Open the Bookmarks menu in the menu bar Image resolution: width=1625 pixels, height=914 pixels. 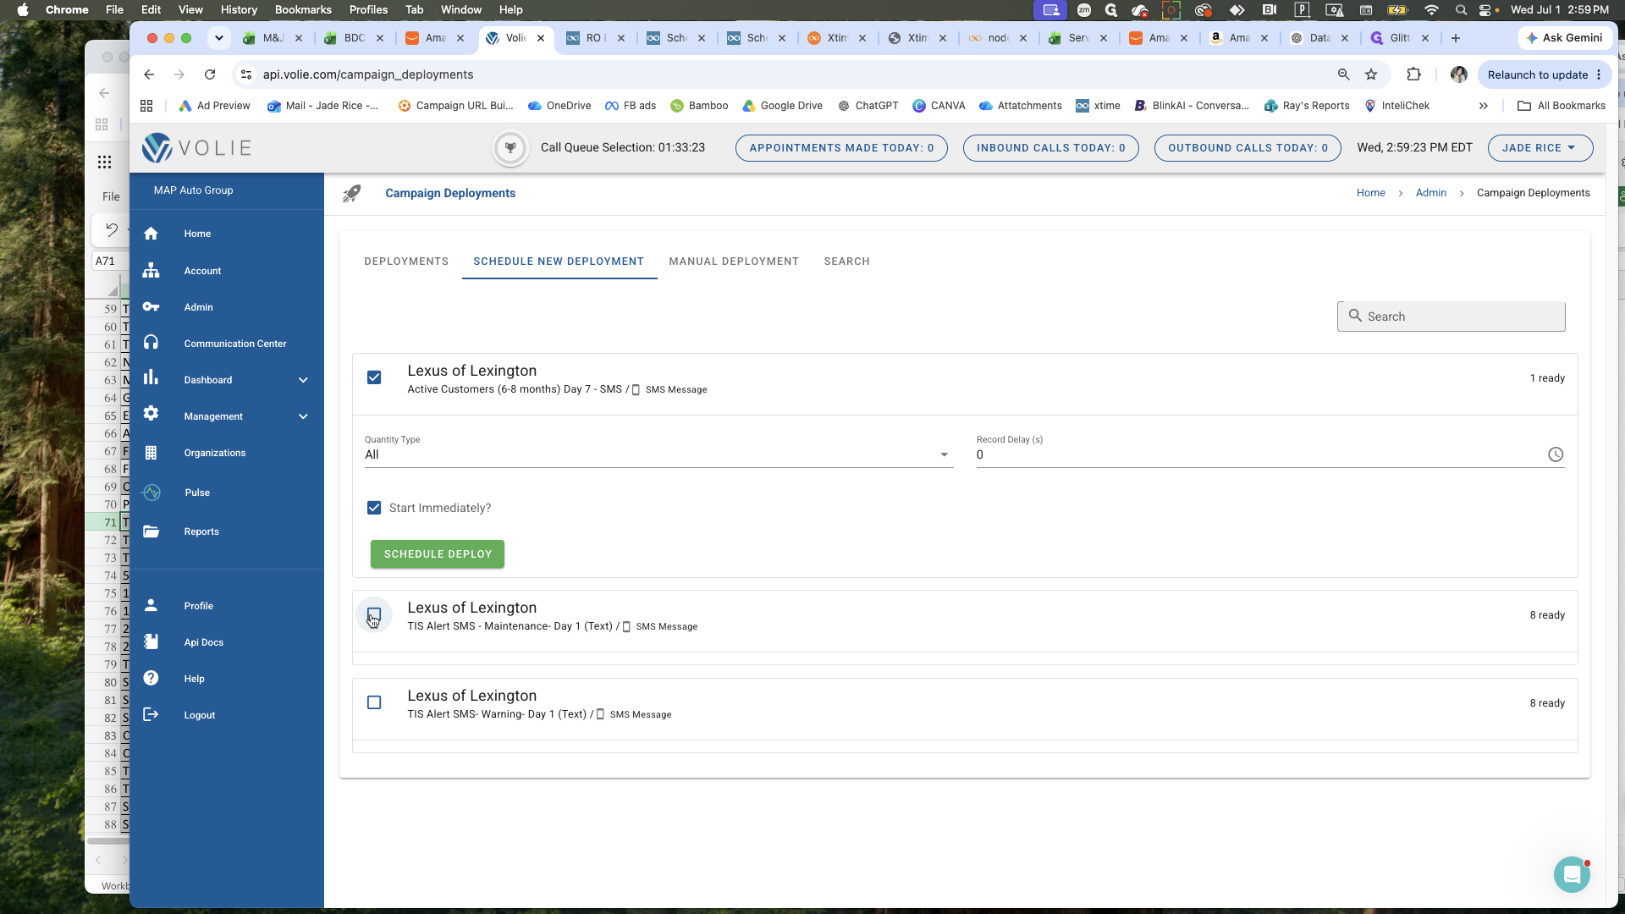pos(303,10)
